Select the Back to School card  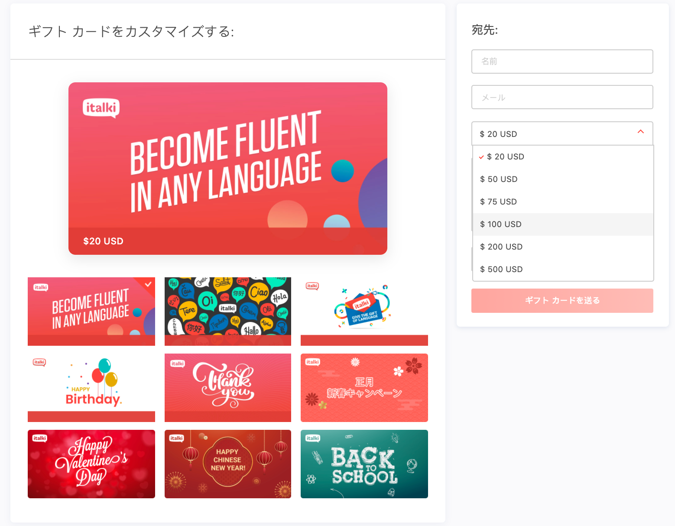click(x=364, y=464)
